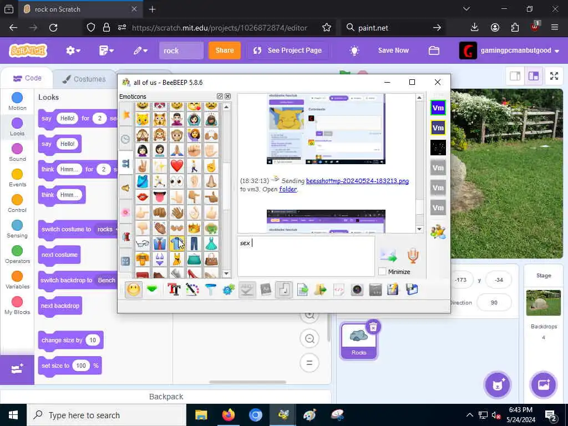568x426 pixels.
Task: Select the black starry user avatar
Action: (x=438, y=148)
